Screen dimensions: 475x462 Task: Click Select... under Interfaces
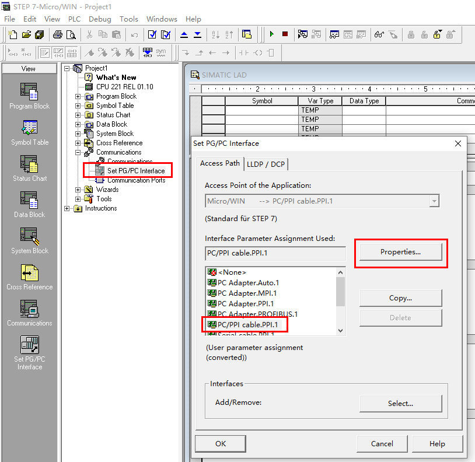[x=400, y=404]
